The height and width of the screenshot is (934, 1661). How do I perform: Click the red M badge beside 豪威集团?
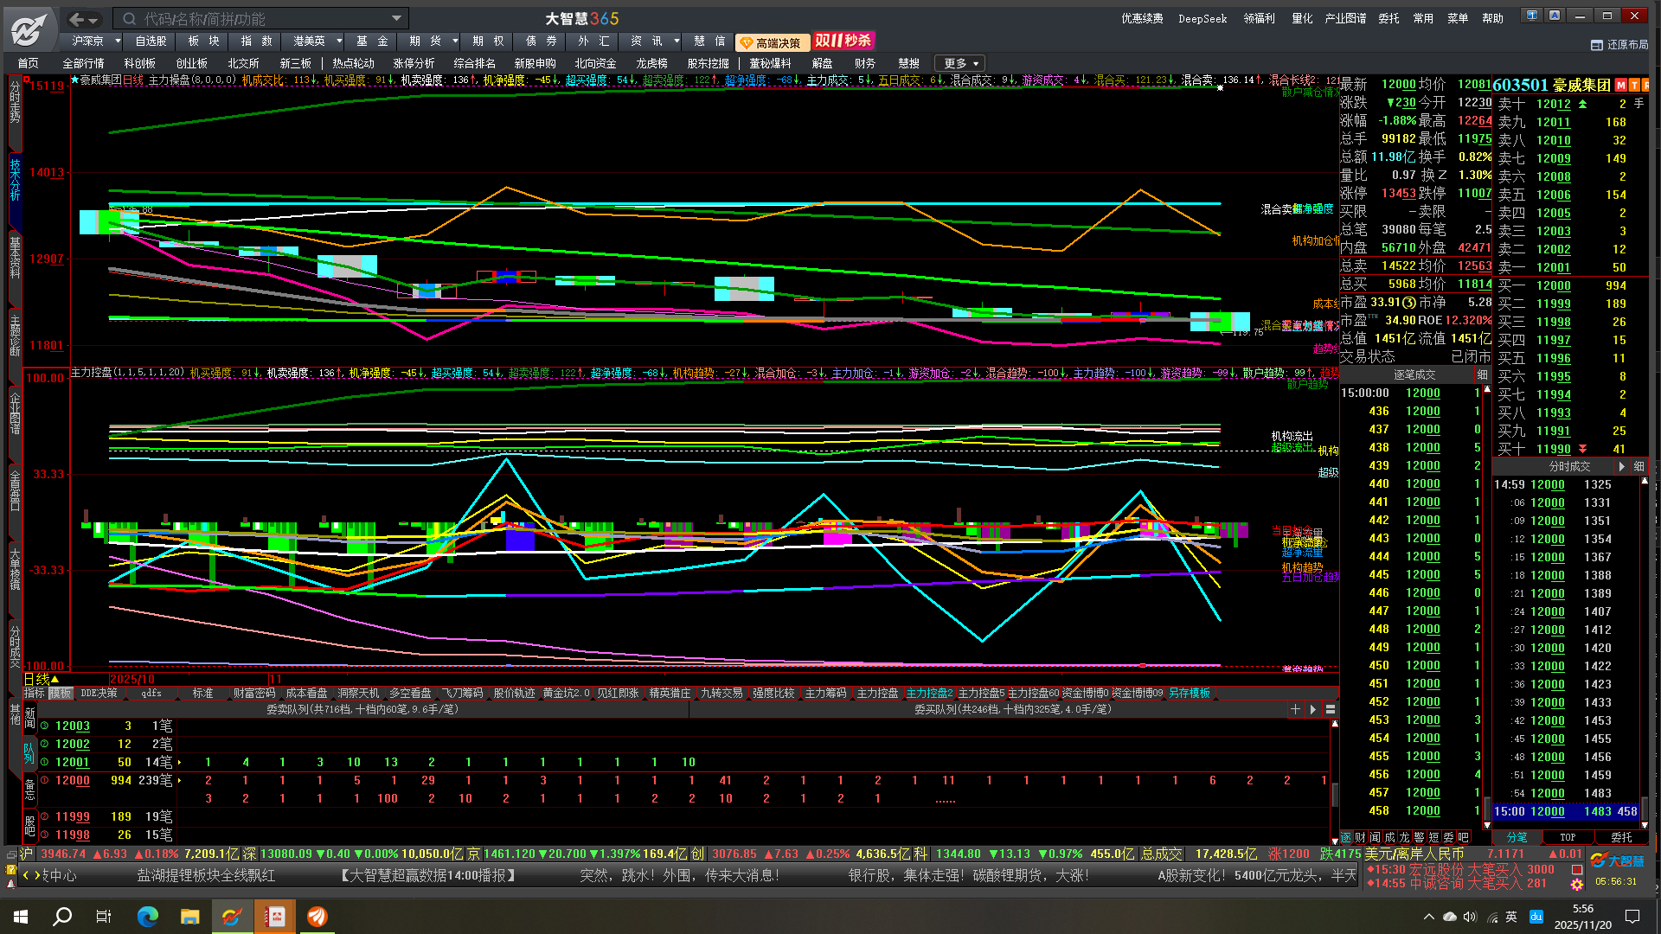pyautogui.click(x=1622, y=85)
